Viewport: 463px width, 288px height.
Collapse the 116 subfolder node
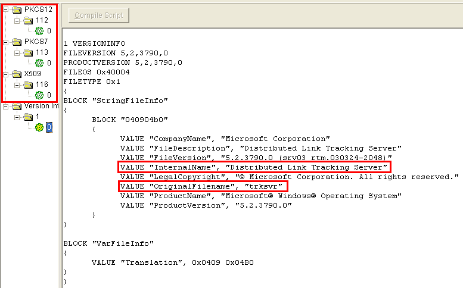[x=17, y=84]
